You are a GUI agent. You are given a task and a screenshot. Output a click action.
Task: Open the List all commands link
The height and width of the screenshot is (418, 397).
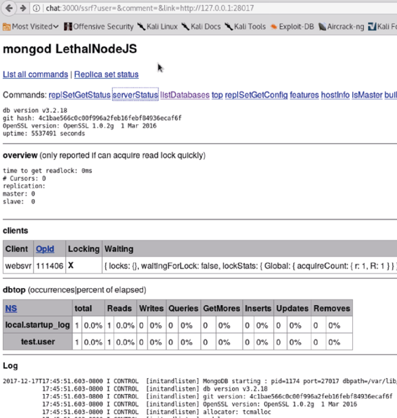(x=36, y=74)
